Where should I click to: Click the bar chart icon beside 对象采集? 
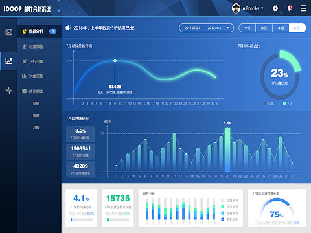pos(24,76)
